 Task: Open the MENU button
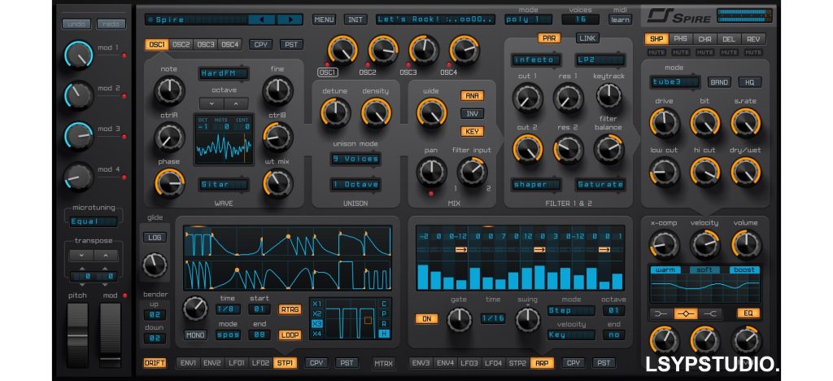click(324, 20)
